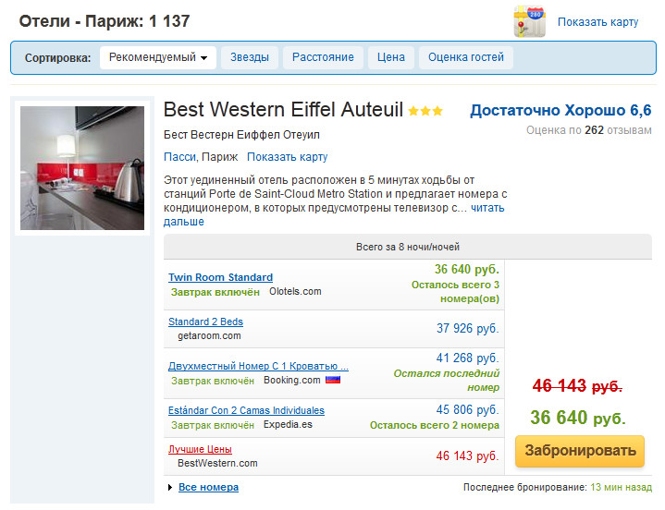Sort hotels by Расстояние
The height and width of the screenshot is (510, 665).
(x=323, y=57)
